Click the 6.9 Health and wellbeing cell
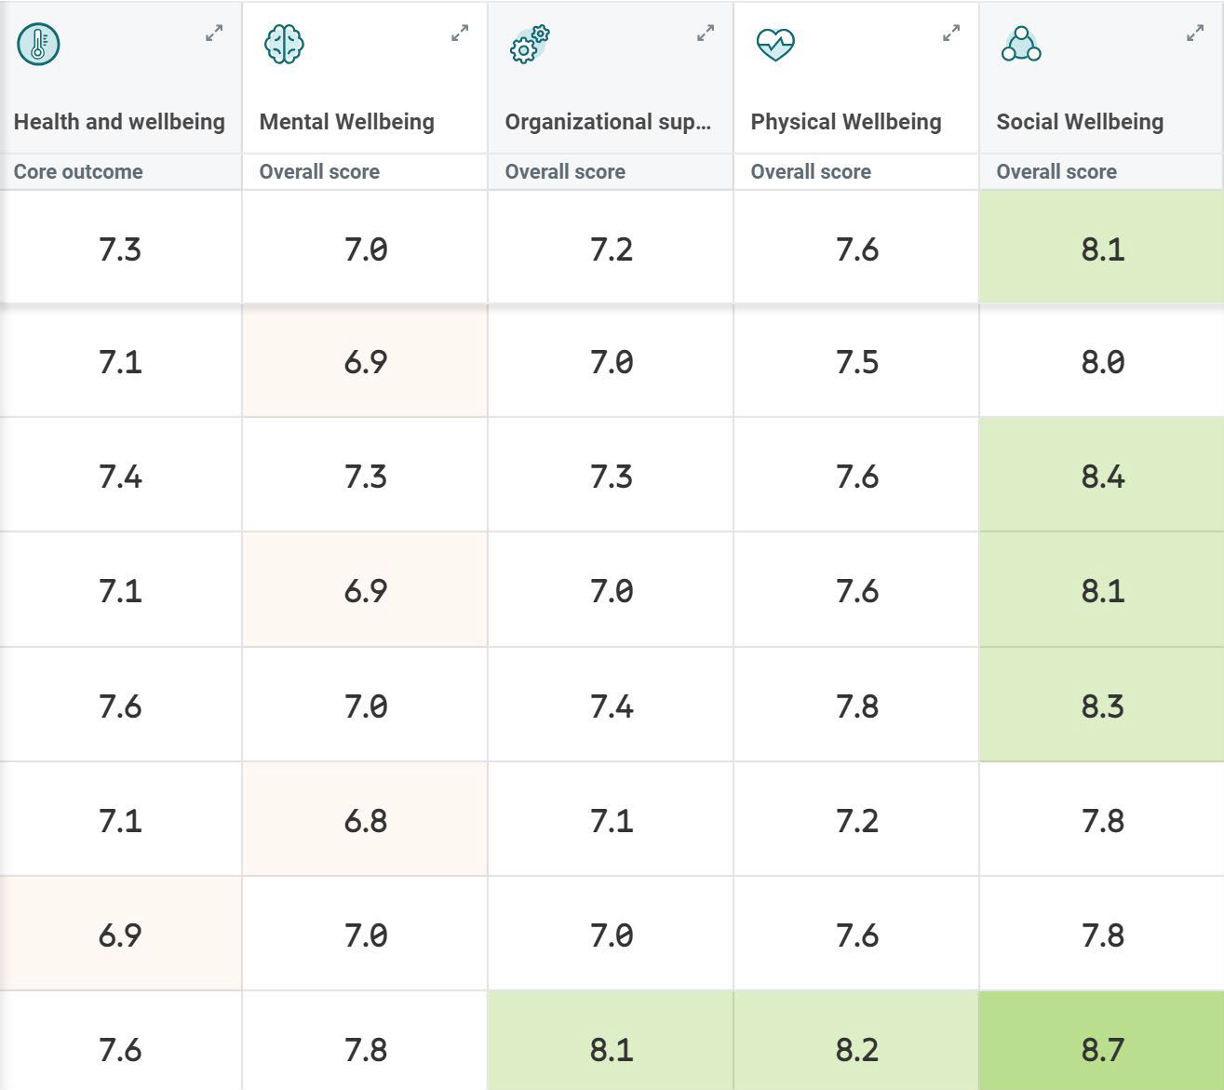This screenshot has width=1224, height=1090. tap(120, 935)
